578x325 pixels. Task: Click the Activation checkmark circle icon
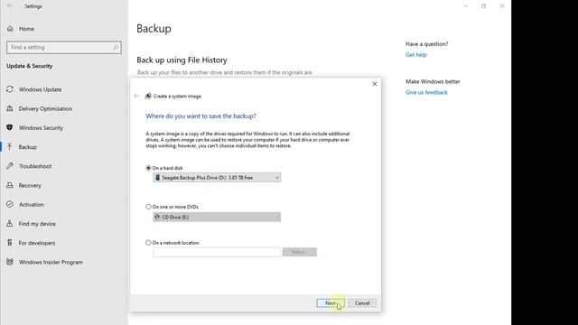point(10,204)
